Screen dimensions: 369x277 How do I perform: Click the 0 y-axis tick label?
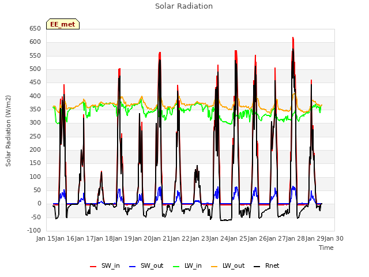(39, 204)
